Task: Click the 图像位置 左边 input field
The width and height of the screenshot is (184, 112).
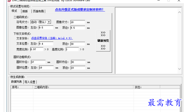Action: [x=46, y=28]
